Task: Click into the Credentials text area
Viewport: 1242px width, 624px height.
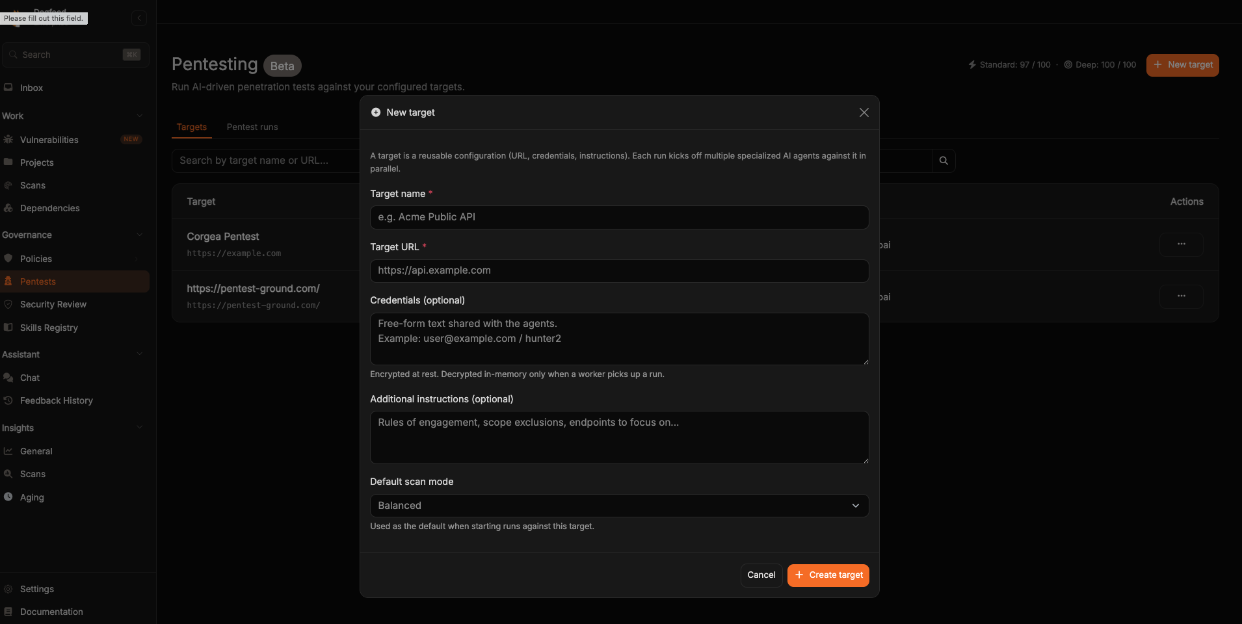Action: [619, 339]
